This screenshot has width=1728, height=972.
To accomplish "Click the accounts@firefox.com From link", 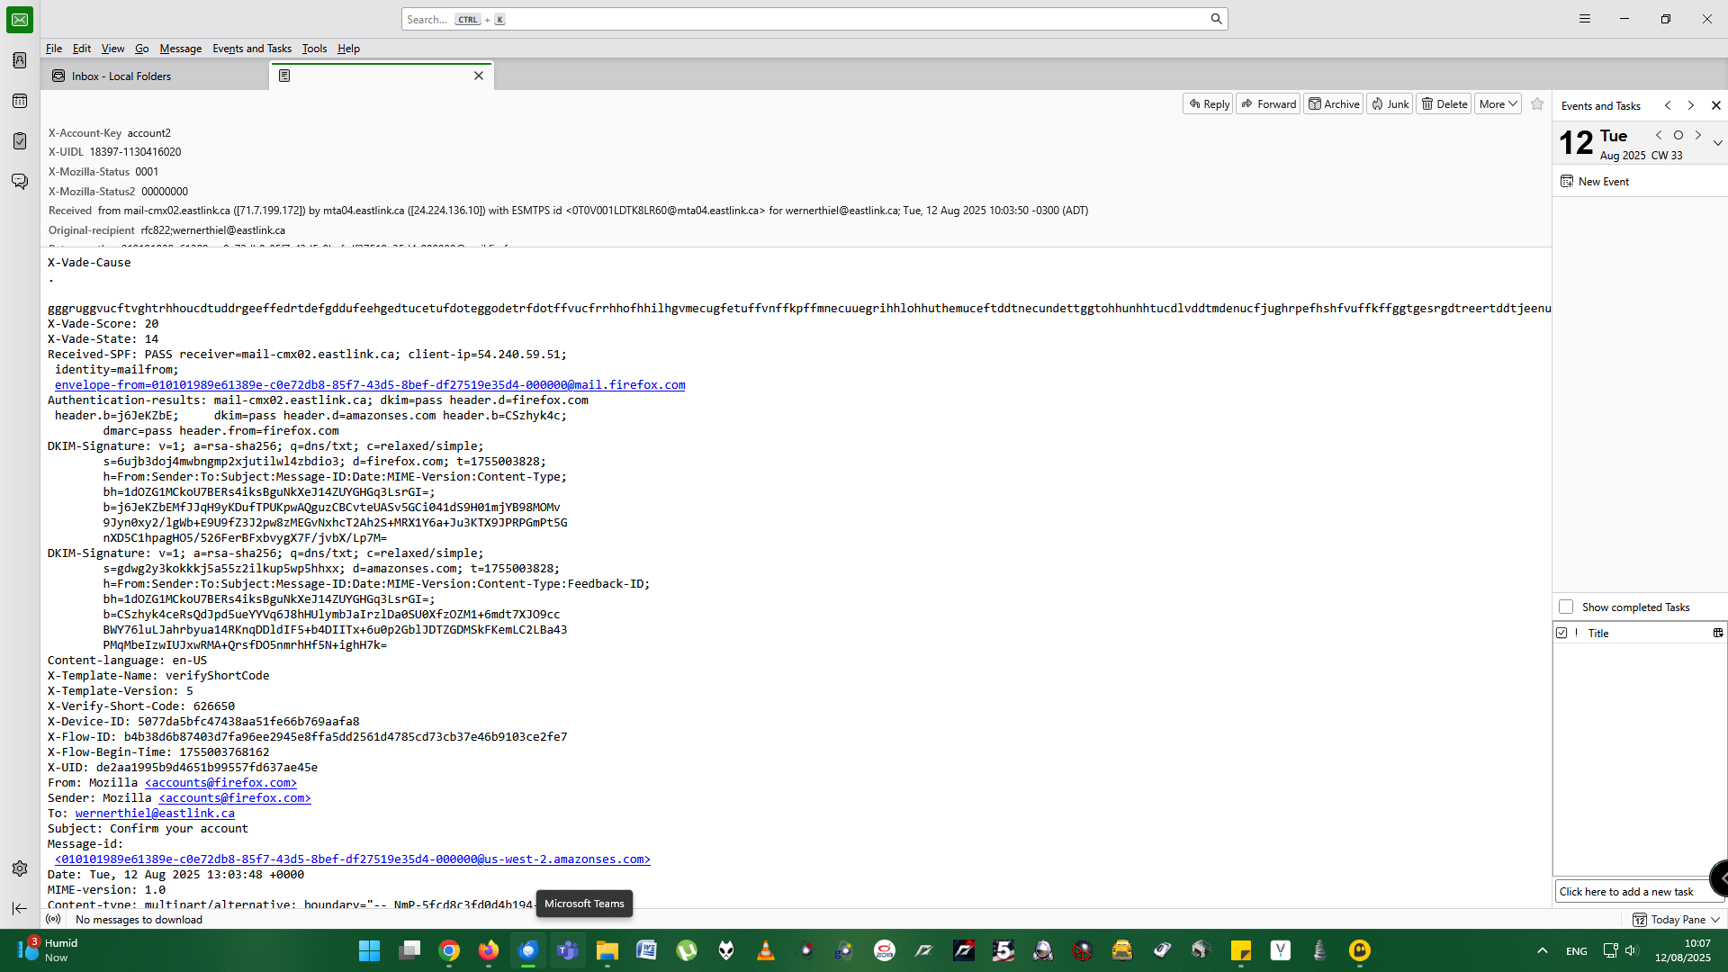I will (220, 783).
